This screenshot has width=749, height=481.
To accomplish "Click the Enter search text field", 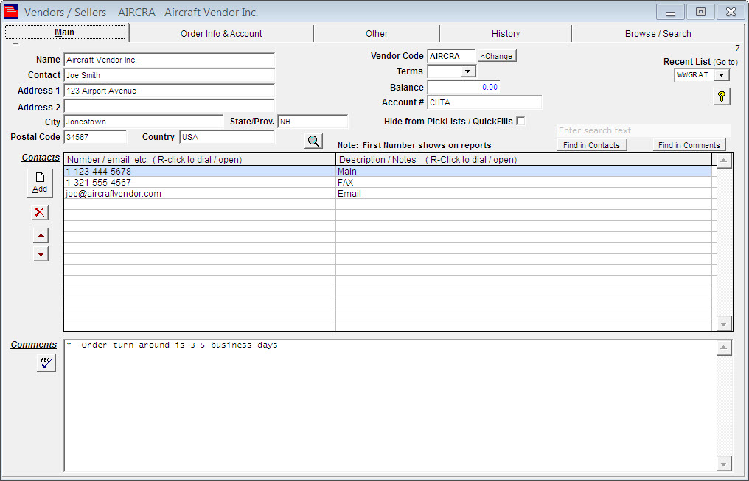I will pyautogui.click(x=643, y=130).
